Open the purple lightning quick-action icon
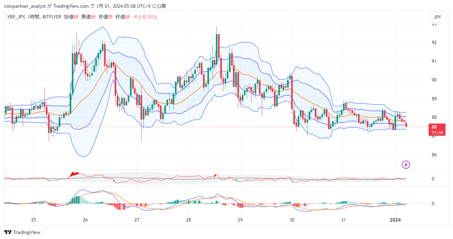 [406, 165]
